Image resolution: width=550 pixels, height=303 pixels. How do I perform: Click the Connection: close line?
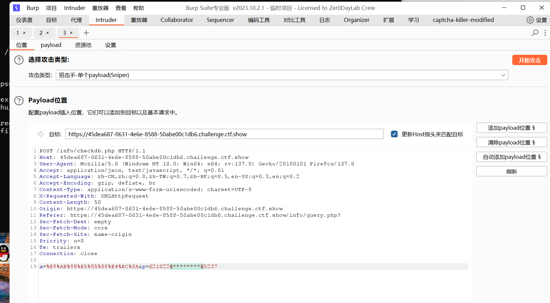pos(68,254)
